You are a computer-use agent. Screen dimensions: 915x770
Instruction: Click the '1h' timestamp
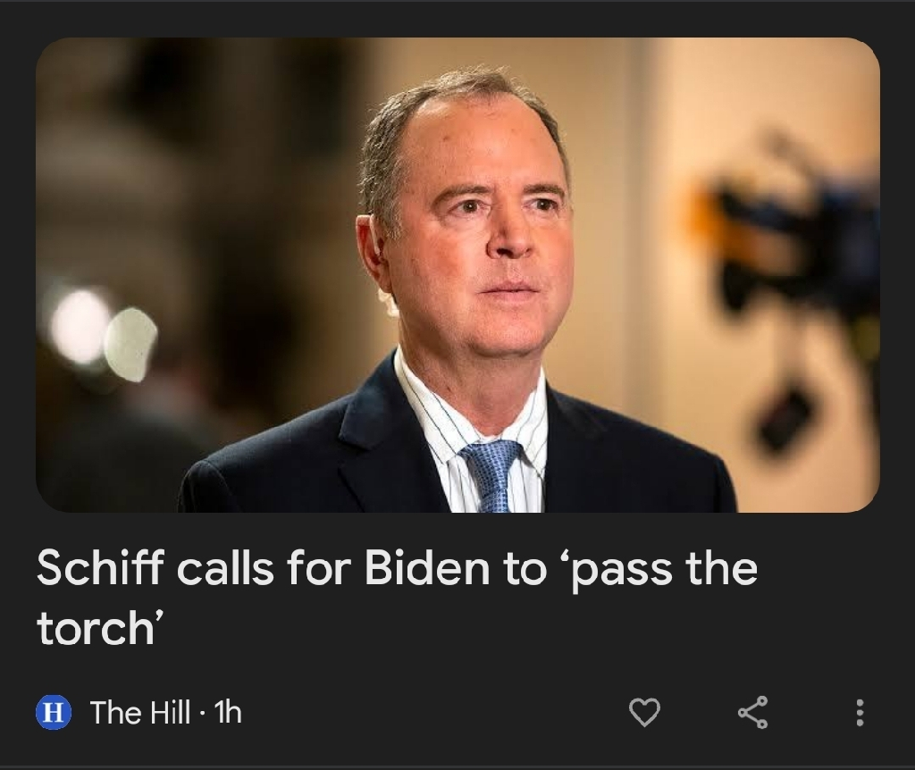(228, 712)
